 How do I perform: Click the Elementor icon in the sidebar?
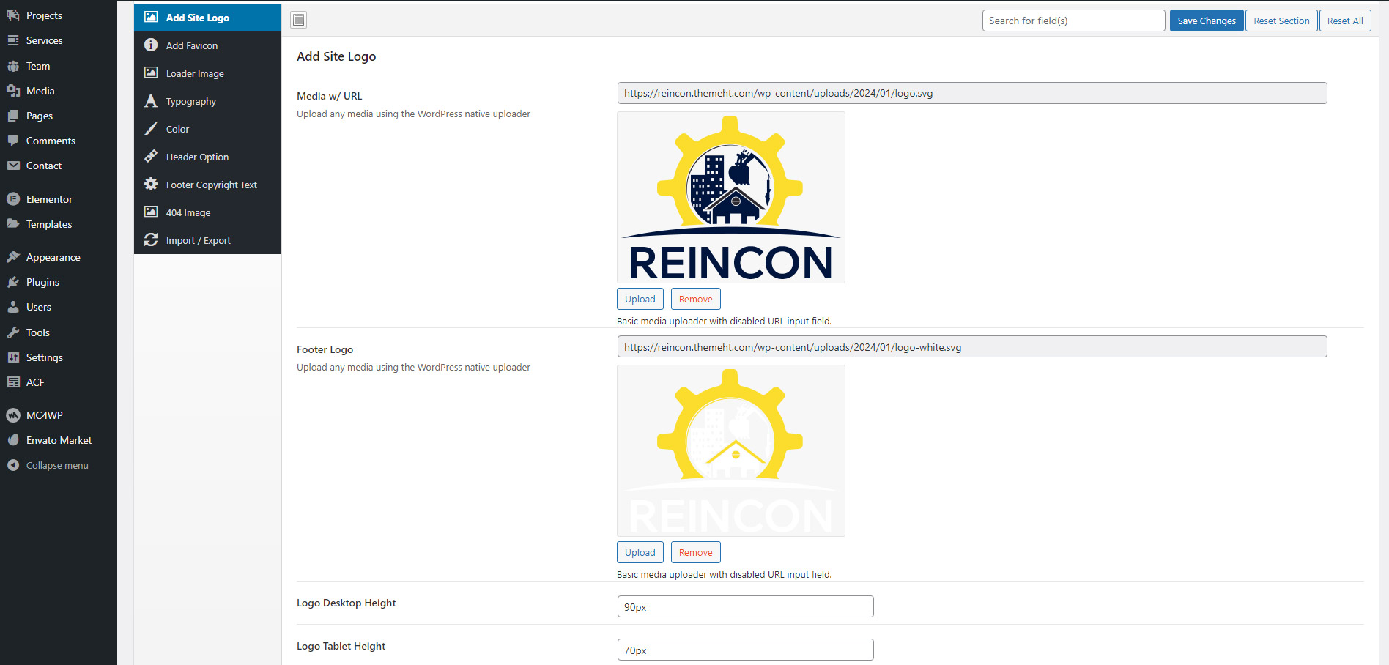click(13, 199)
